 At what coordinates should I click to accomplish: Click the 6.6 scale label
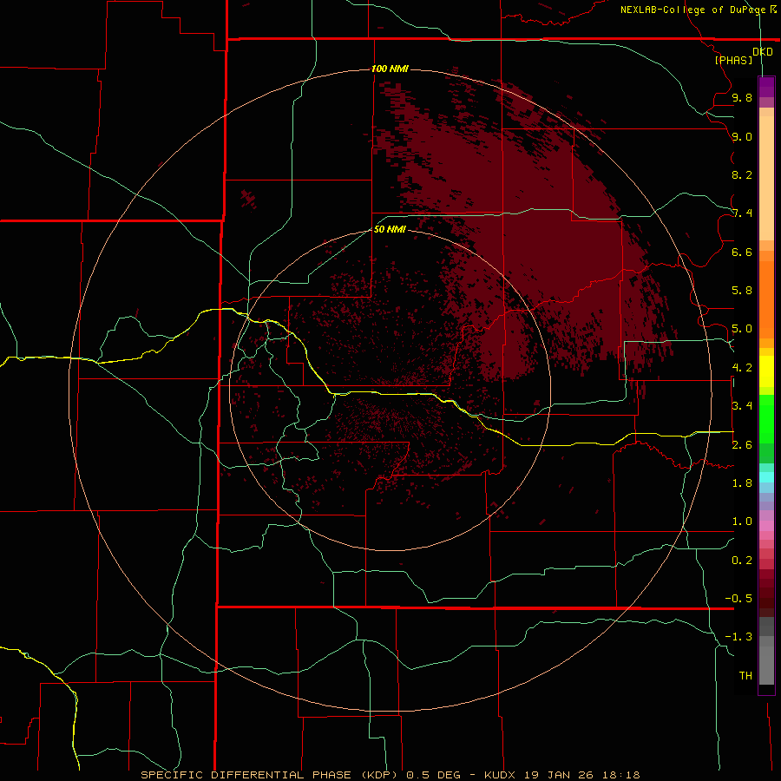[x=742, y=252]
